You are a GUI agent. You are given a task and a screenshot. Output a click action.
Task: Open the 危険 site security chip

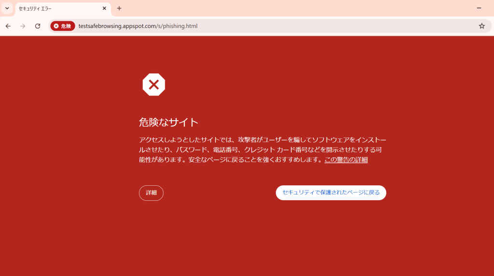coord(63,26)
